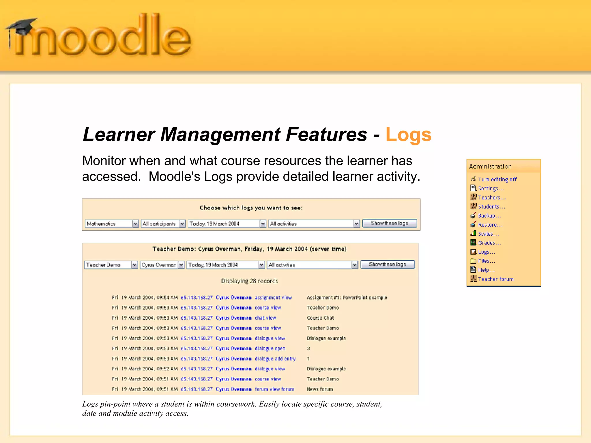Open the Cyrus Overman participant dropdown
591x443 pixels.
162,265
